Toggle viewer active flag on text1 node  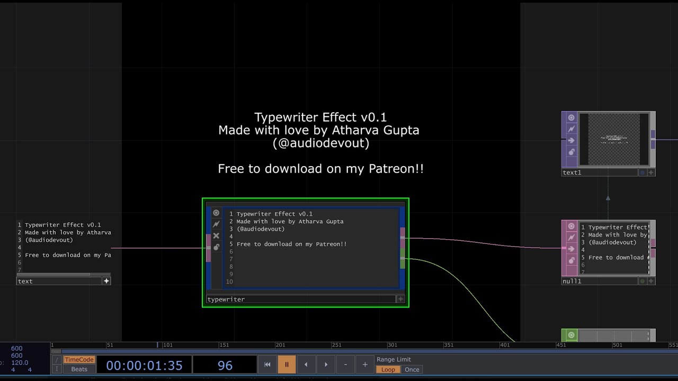(x=572, y=117)
